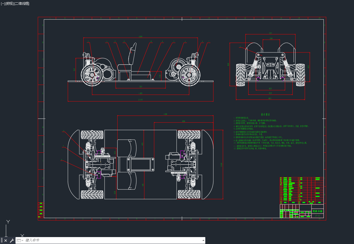Select the 底盘总装 title block text
Image resolution: width=354 pixels, height=244 pixels.
click(317, 211)
